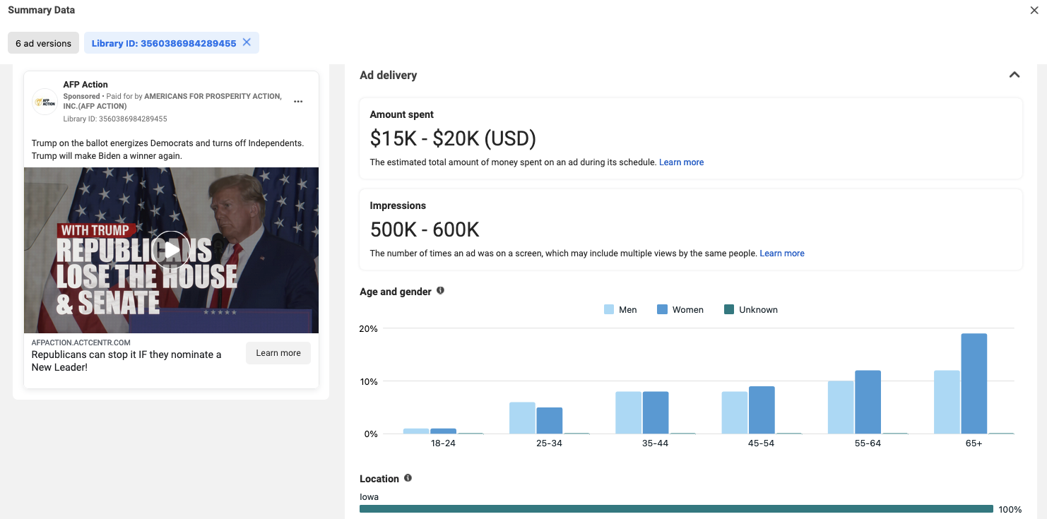Image resolution: width=1047 pixels, height=519 pixels.
Task: Open the 6 ad versions chip
Action: (44, 43)
